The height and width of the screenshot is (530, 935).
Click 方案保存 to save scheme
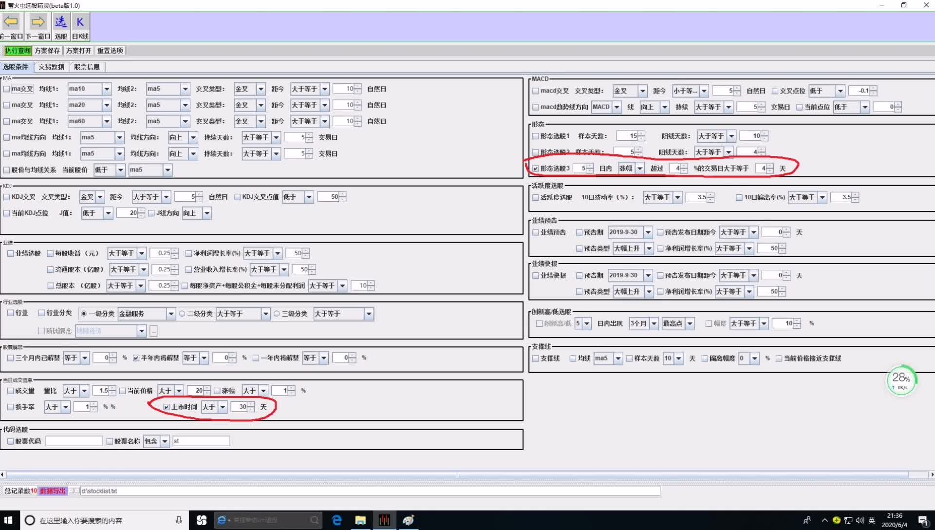[x=47, y=51]
